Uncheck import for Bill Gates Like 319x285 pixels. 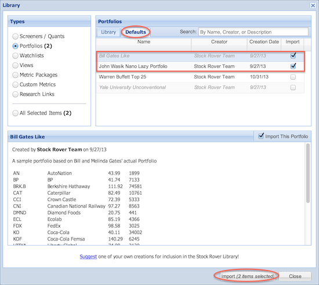tap(293, 55)
